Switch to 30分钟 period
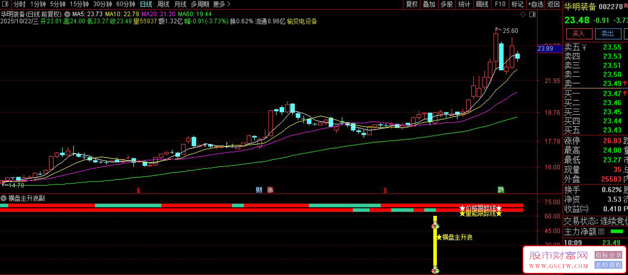The height and width of the screenshot is (275, 628). click(103, 4)
